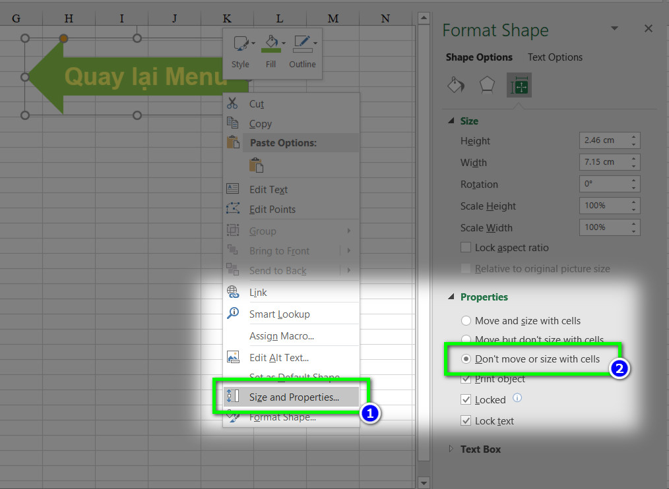The image size is (669, 489).
Task: Choose Format Shape from context menu
Action: pyautogui.click(x=282, y=417)
